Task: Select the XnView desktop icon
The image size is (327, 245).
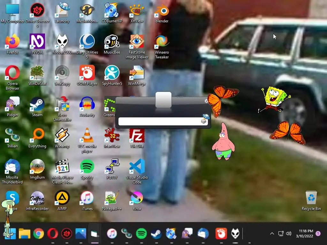Action: coord(137,13)
